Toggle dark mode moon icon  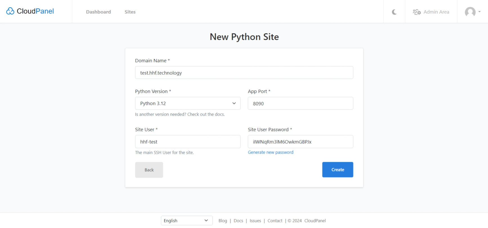click(x=394, y=12)
